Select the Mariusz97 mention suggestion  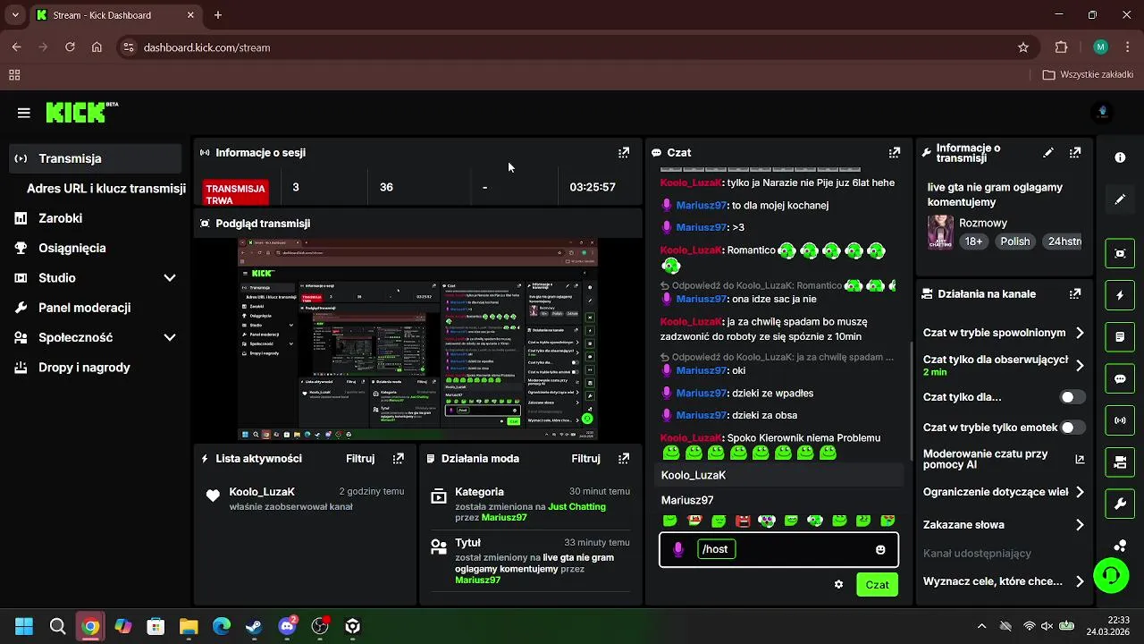[779, 501]
